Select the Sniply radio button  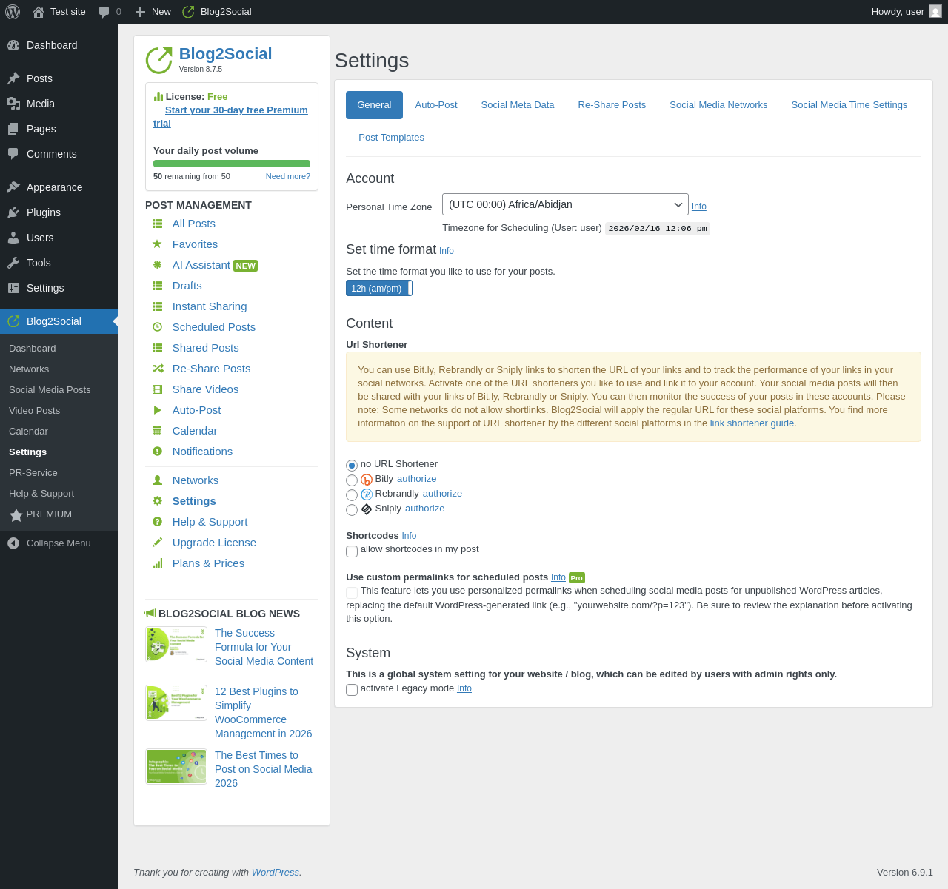pyautogui.click(x=352, y=510)
